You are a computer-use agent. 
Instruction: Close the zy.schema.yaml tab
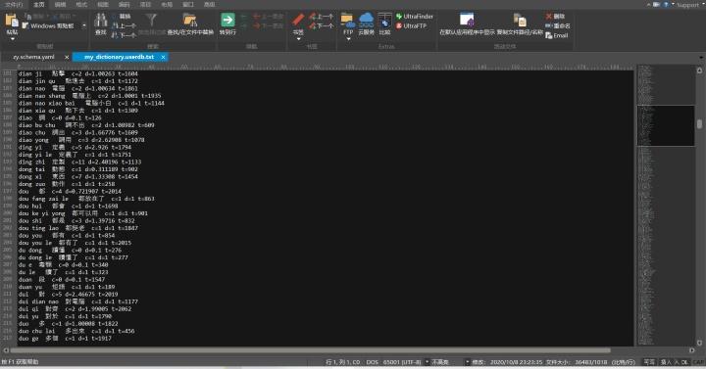(67, 57)
